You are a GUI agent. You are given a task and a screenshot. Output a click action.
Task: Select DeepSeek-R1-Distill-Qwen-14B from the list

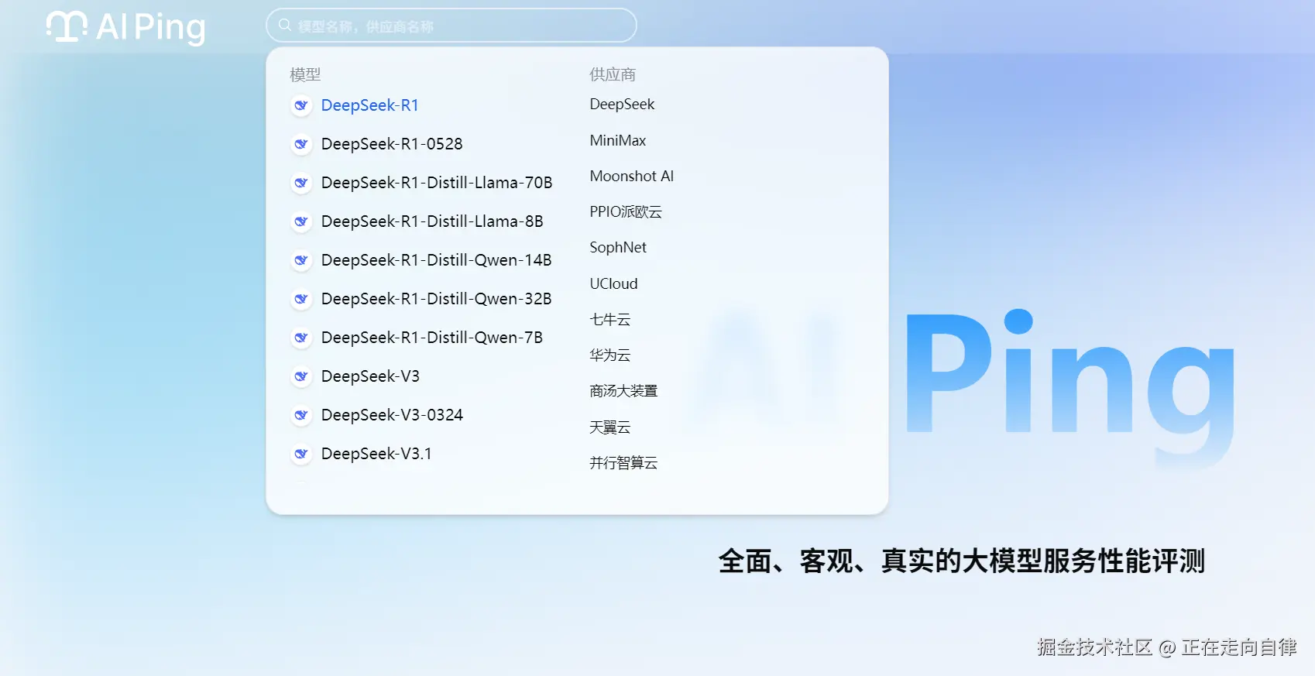click(x=437, y=260)
